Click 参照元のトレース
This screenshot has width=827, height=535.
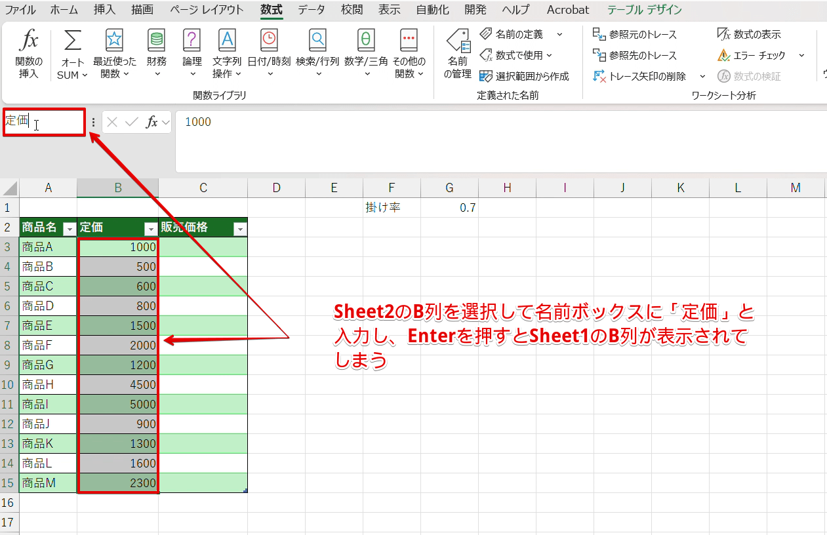point(635,34)
